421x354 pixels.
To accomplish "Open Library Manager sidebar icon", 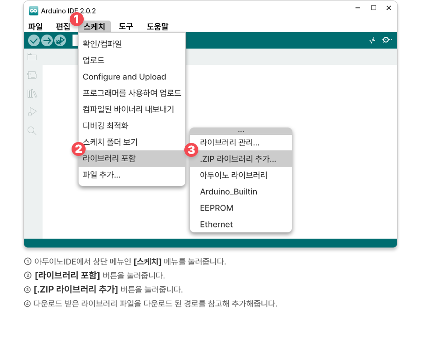I will [x=32, y=93].
